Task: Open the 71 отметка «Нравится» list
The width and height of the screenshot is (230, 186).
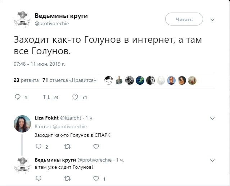Action: click(x=69, y=80)
